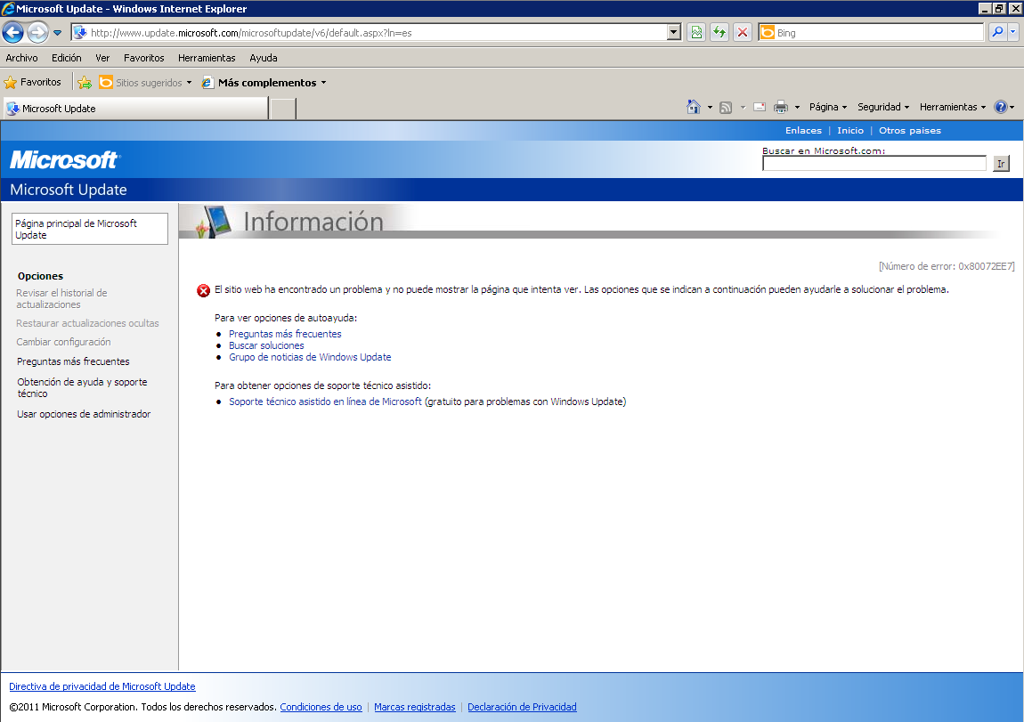Click the Enlaces link in top banner
Image resolution: width=1024 pixels, height=722 pixels.
point(803,131)
